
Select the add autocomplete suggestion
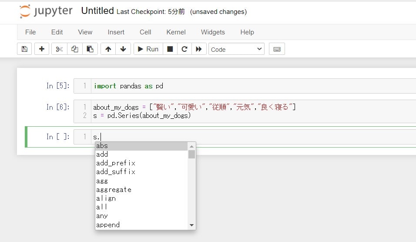coord(141,155)
